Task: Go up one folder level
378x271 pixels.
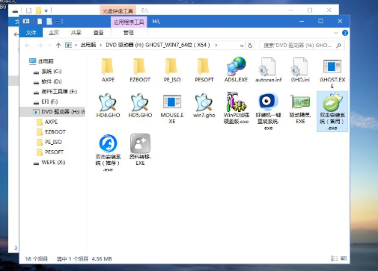Action: [58, 46]
